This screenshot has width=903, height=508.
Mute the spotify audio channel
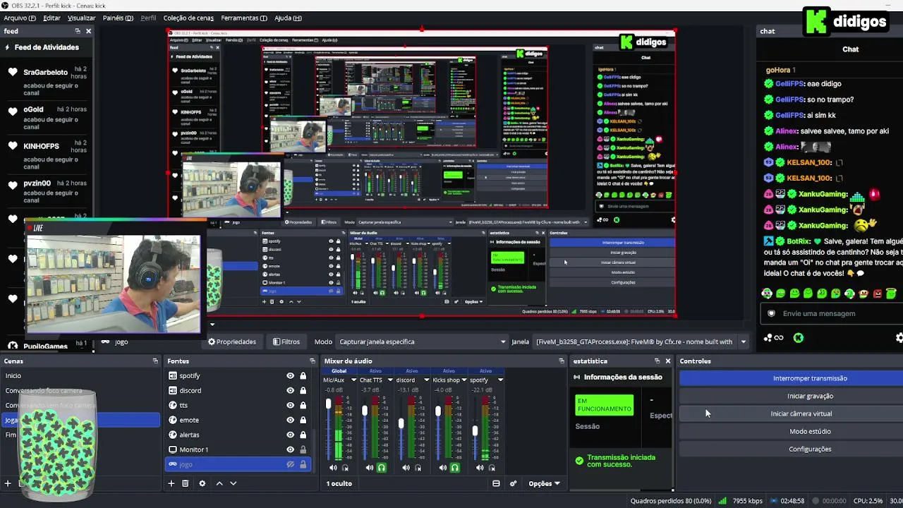coord(480,468)
